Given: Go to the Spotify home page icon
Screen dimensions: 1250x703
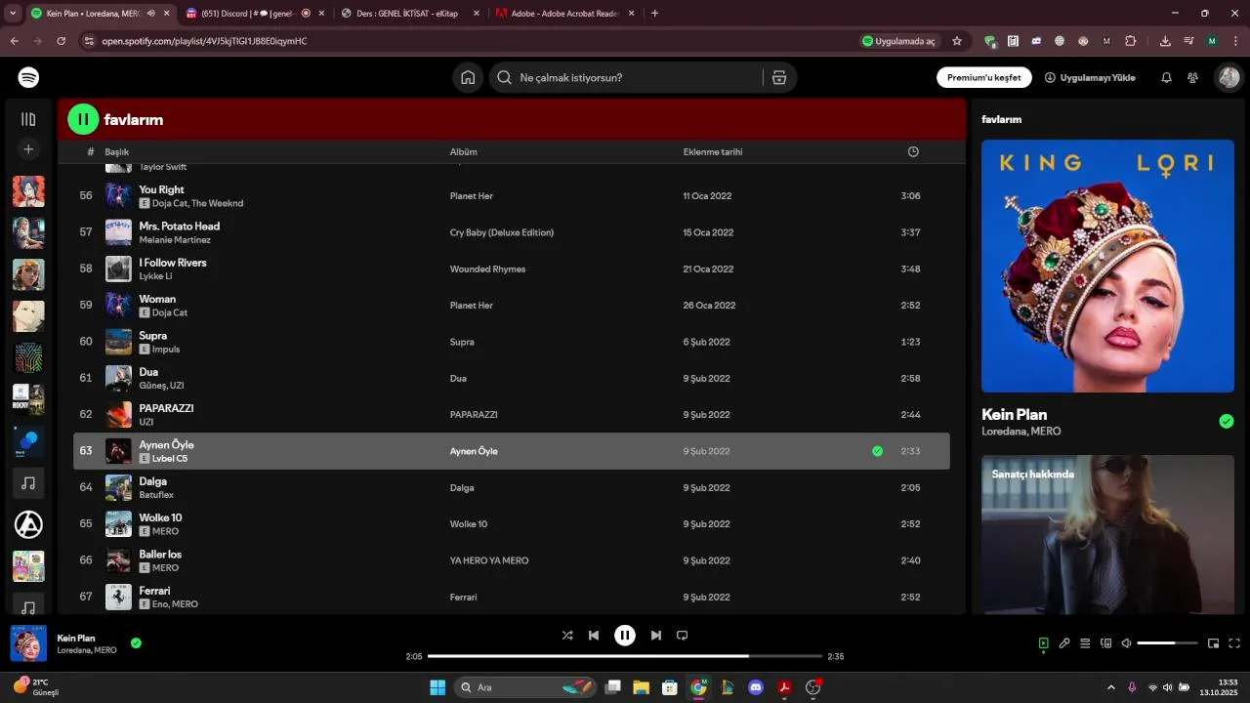Looking at the screenshot, I should coord(468,77).
